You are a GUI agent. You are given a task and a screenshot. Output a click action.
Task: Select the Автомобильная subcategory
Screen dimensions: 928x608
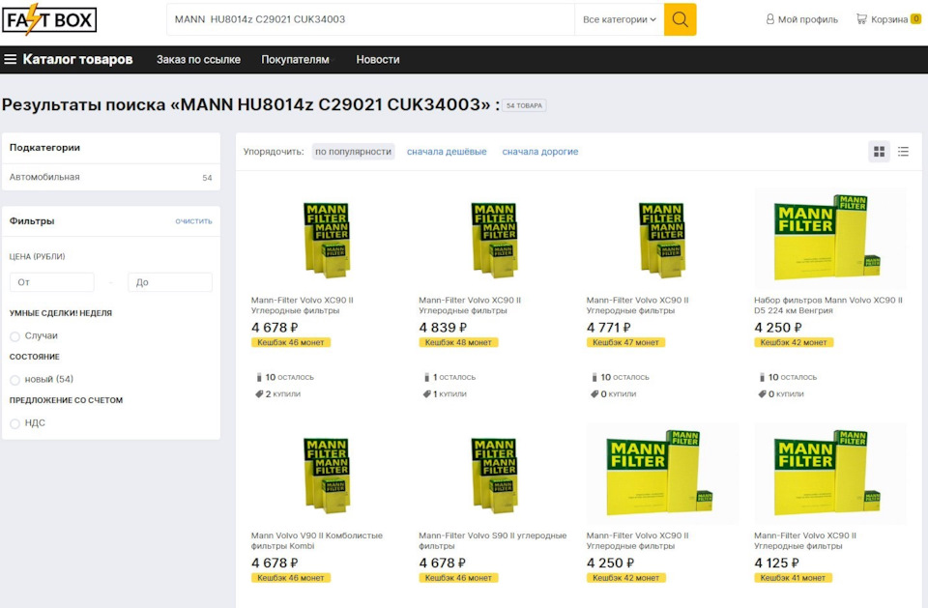click(110, 177)
